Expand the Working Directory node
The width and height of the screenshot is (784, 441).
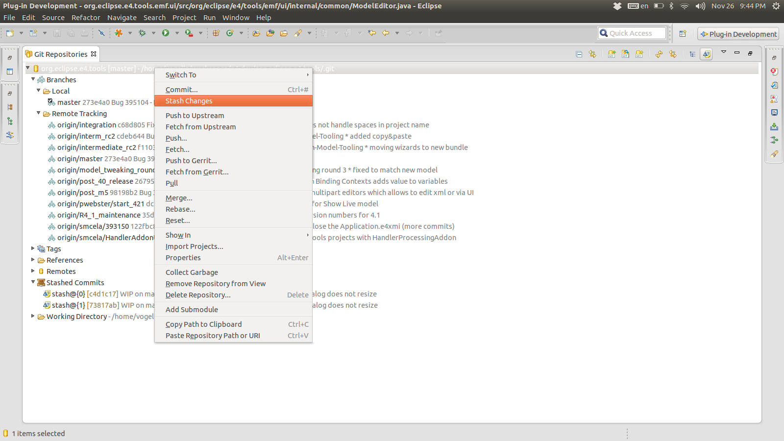tap(33, 316)
